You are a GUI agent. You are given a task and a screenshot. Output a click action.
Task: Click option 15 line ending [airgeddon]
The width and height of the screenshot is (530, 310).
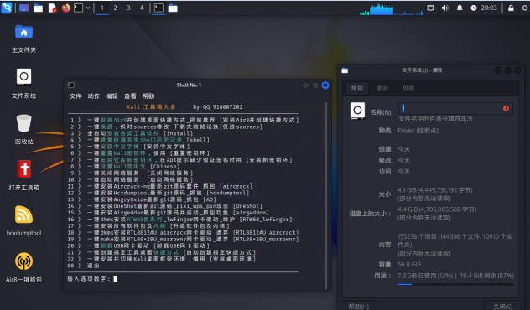(x=169, y=213)
